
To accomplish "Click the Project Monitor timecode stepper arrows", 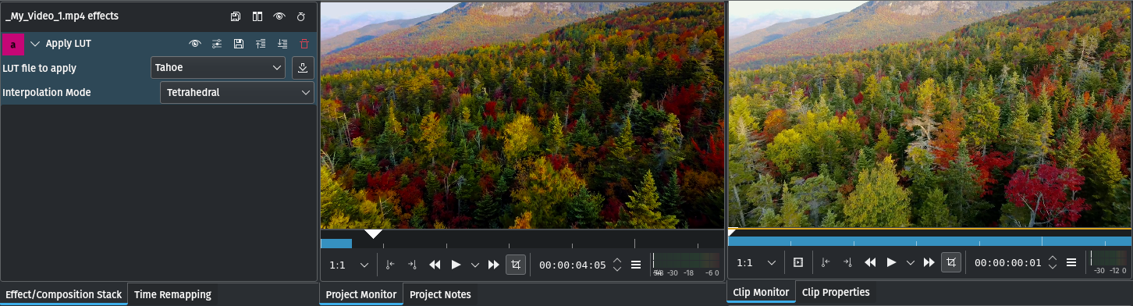I will point(617,265).
